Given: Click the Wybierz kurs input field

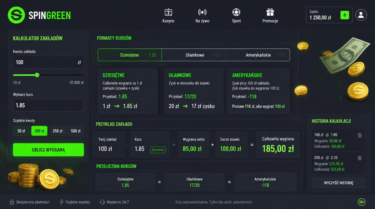Looking at the screenshot, I should click(x=49, y=105).
